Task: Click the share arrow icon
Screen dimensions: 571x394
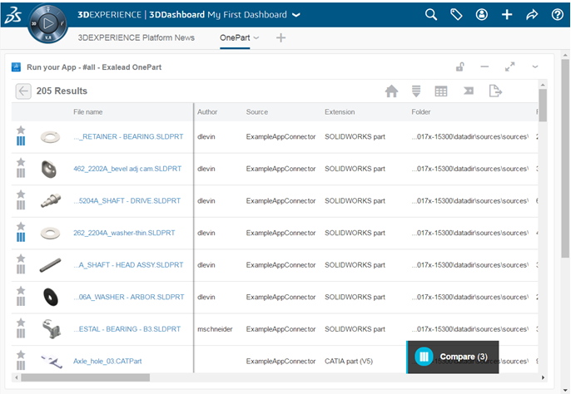Action: point(532,15)
